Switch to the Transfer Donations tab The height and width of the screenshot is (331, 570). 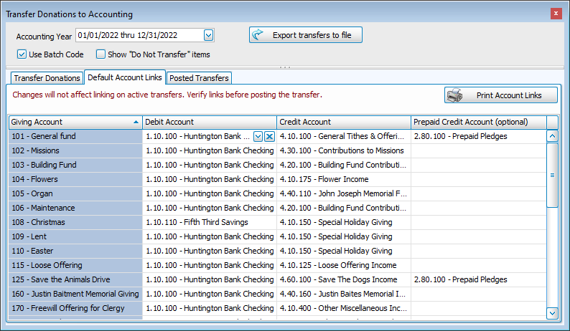pos(47,78)
